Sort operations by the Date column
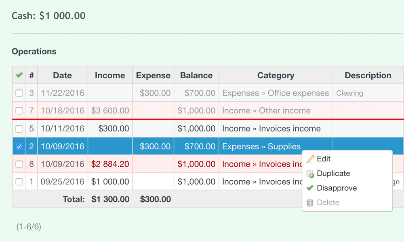This screenshot has height=242, width=404. (x=62, y=75)
